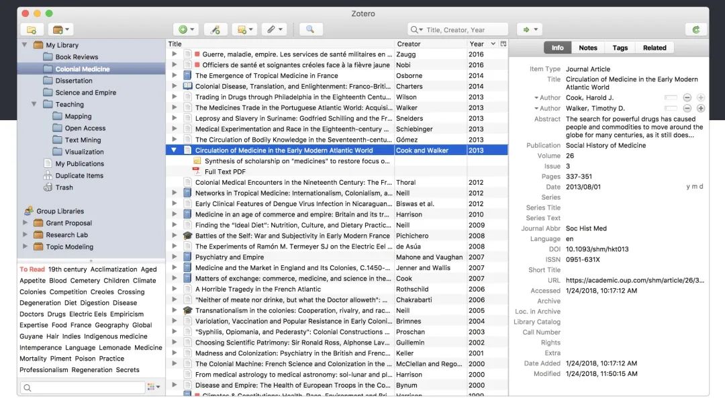The width and height of the screenshot is (725, 407).
Task: Expand the Psychiatry and Empire item
Action: [175, 257]
